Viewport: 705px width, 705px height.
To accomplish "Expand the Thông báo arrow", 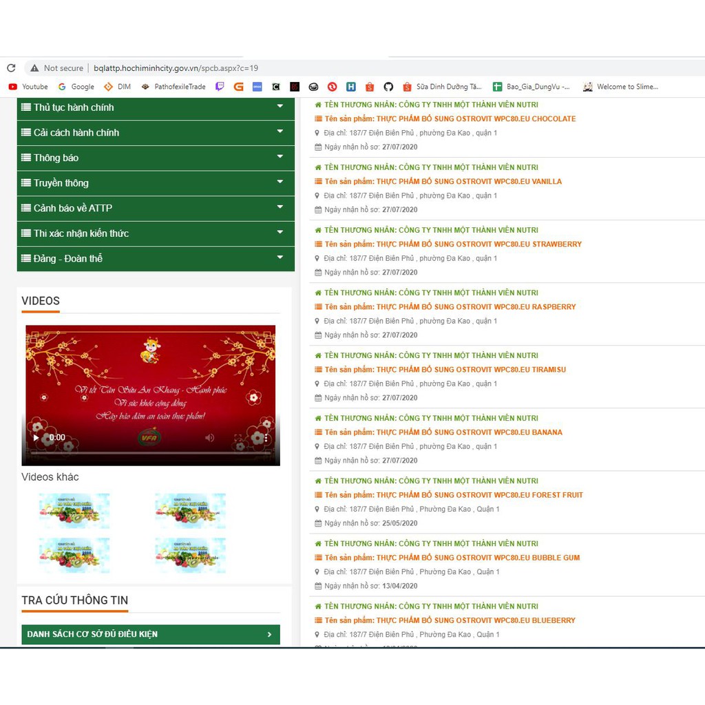I will [280, 156].
